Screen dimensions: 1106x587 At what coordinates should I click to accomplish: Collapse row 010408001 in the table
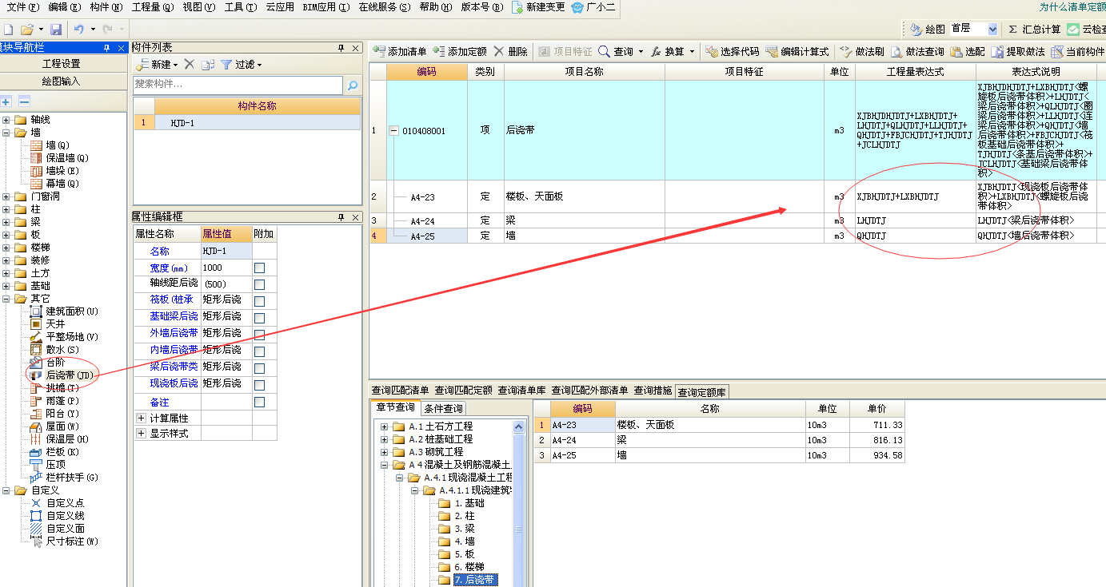[393, 130]
